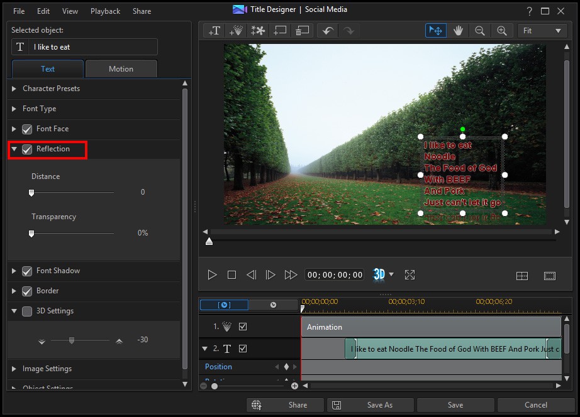Click the timecode field 00;00;00;00
Image resolution: width=580 pixels, height=417 pixels.
point(335,275)
